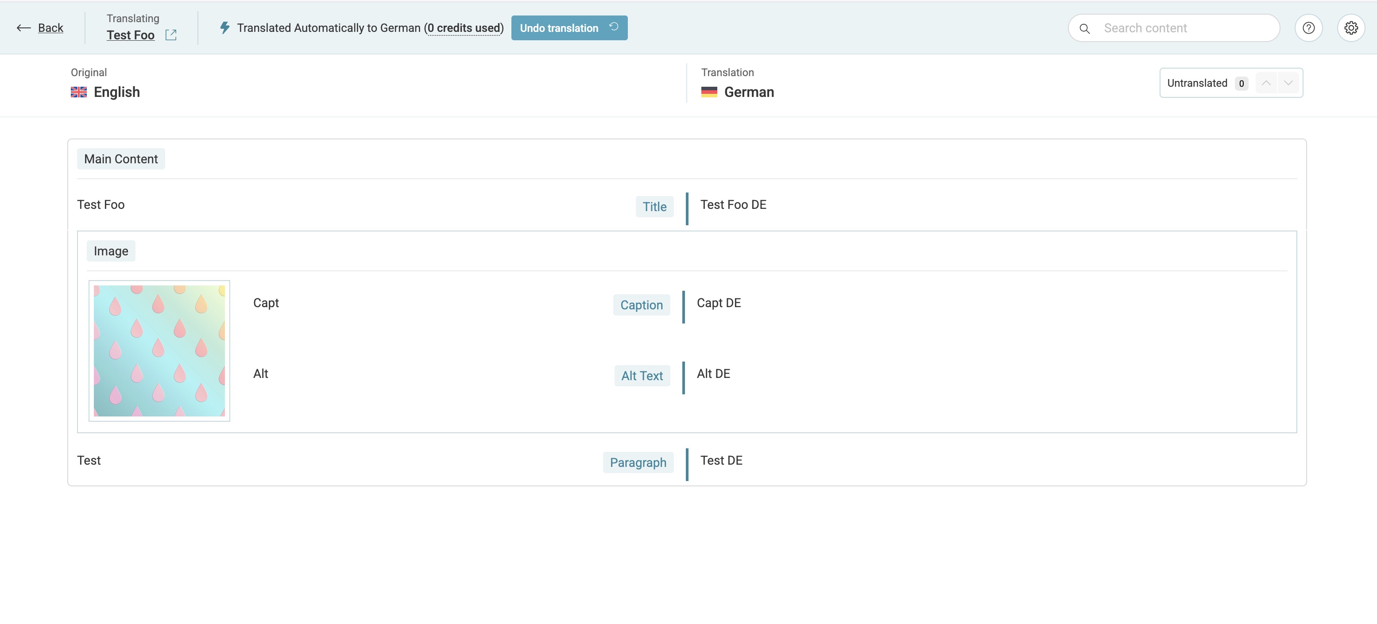Open Test Foo in new window icon
The height and width of the screenshot is (624, 1377).
pos(171,35)
